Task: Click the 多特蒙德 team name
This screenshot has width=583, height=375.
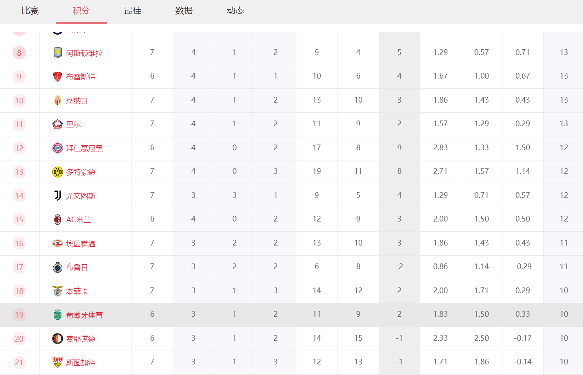Action: [x=81, y=172]
